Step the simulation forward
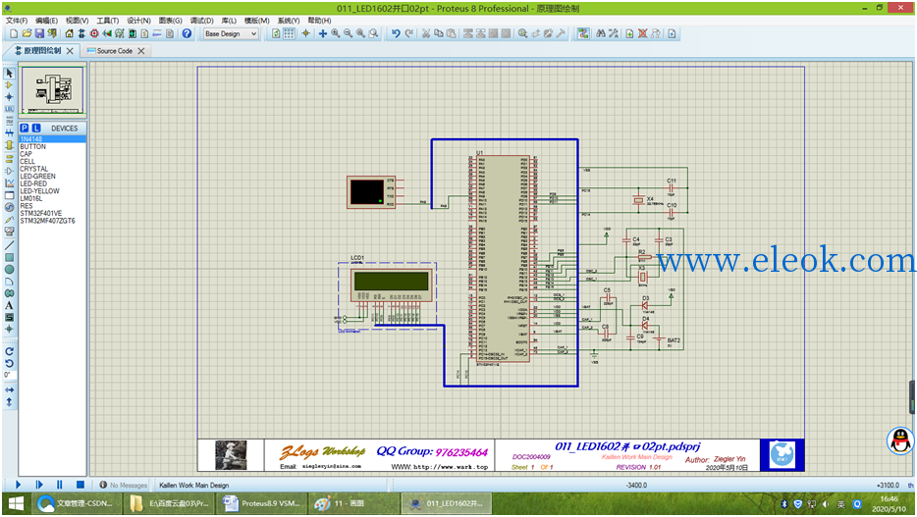The height and width of the screenshot is (517, 917). coord(38,485)
